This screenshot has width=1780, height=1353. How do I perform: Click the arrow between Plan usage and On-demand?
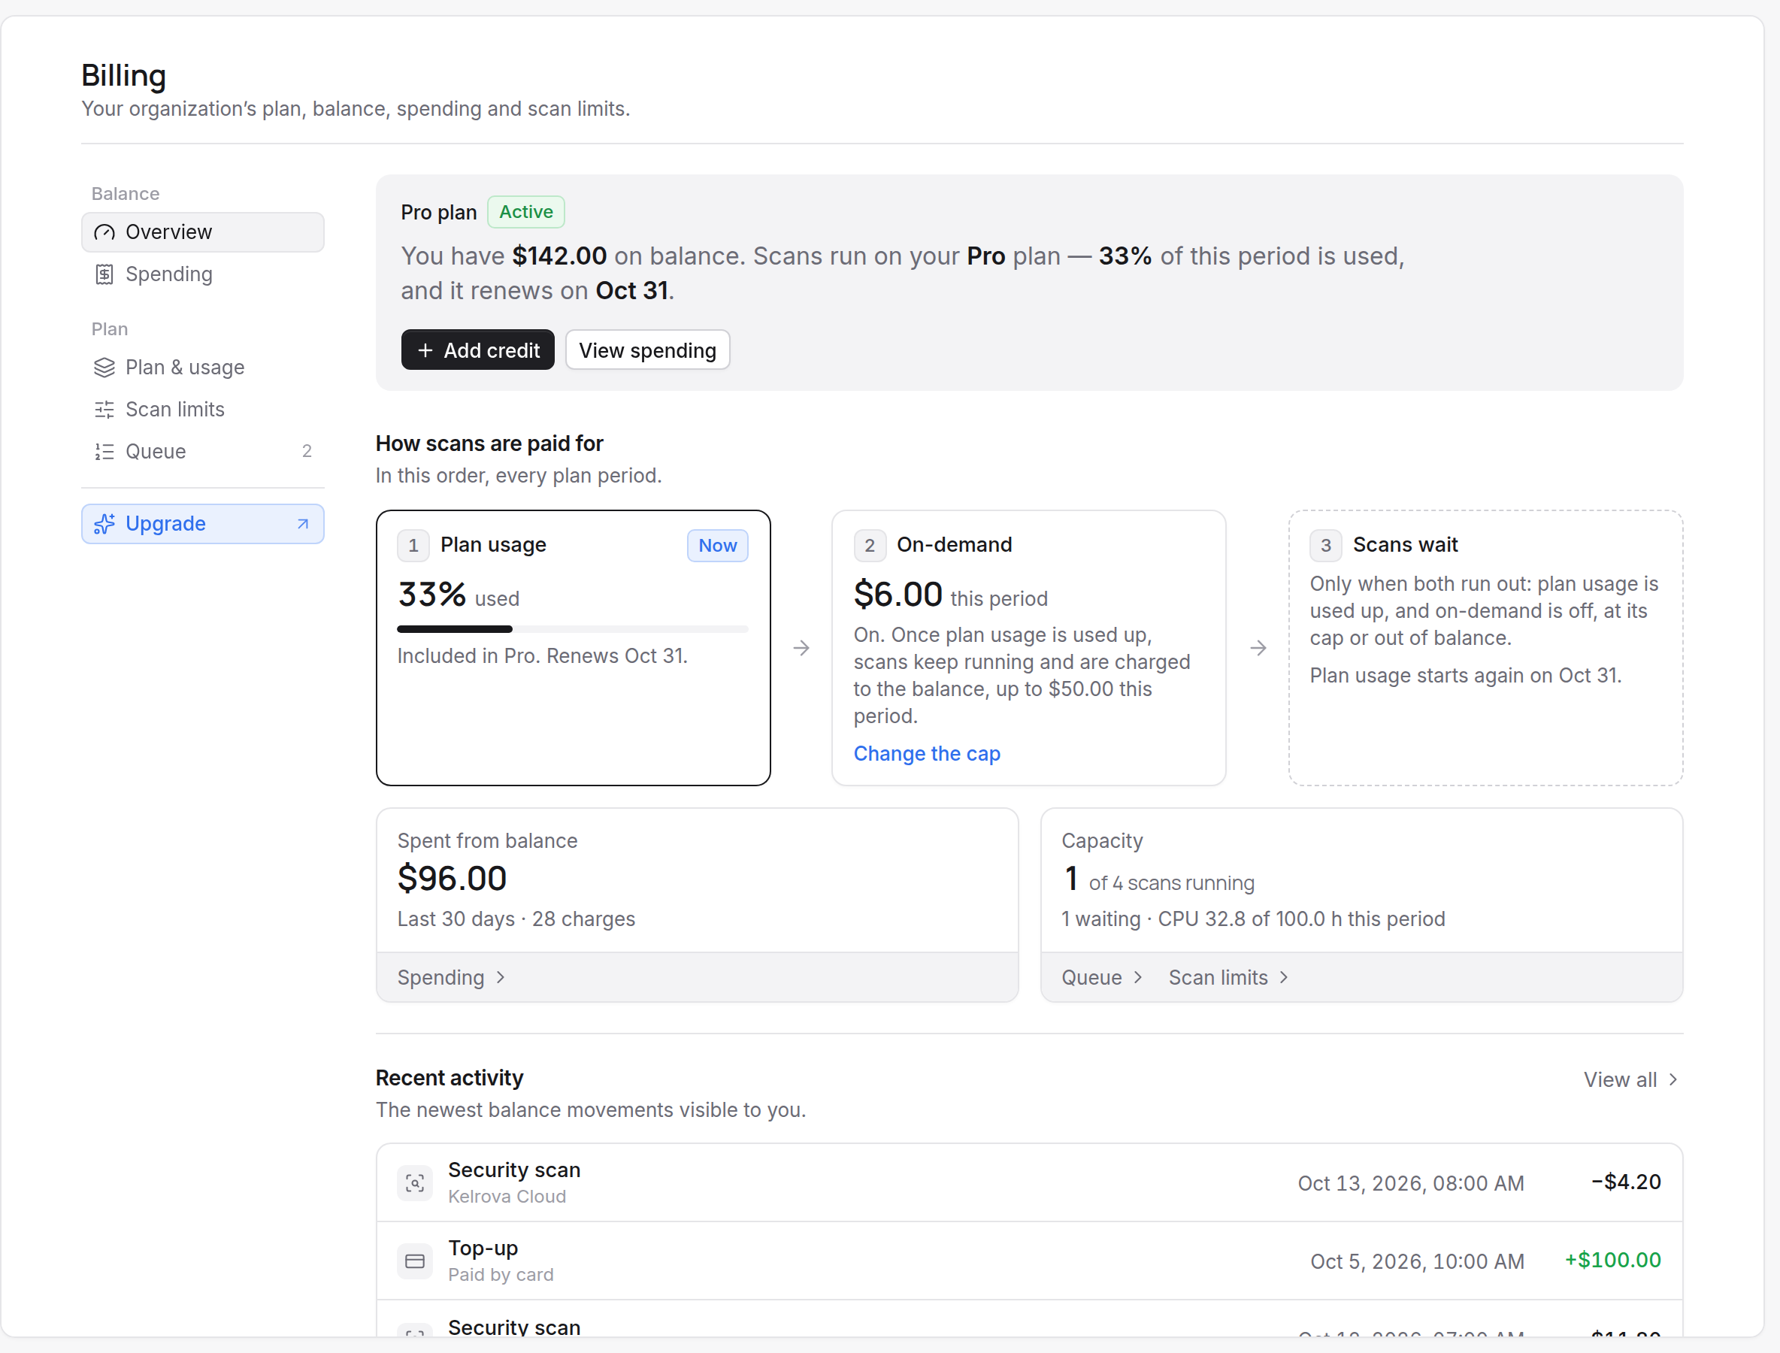[801, 647]
